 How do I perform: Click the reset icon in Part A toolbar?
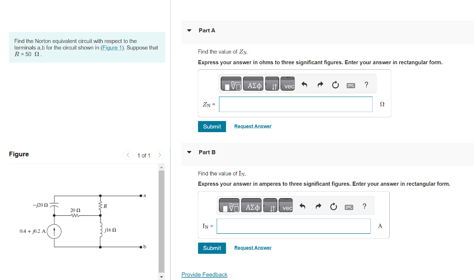(x=335, y=84)
